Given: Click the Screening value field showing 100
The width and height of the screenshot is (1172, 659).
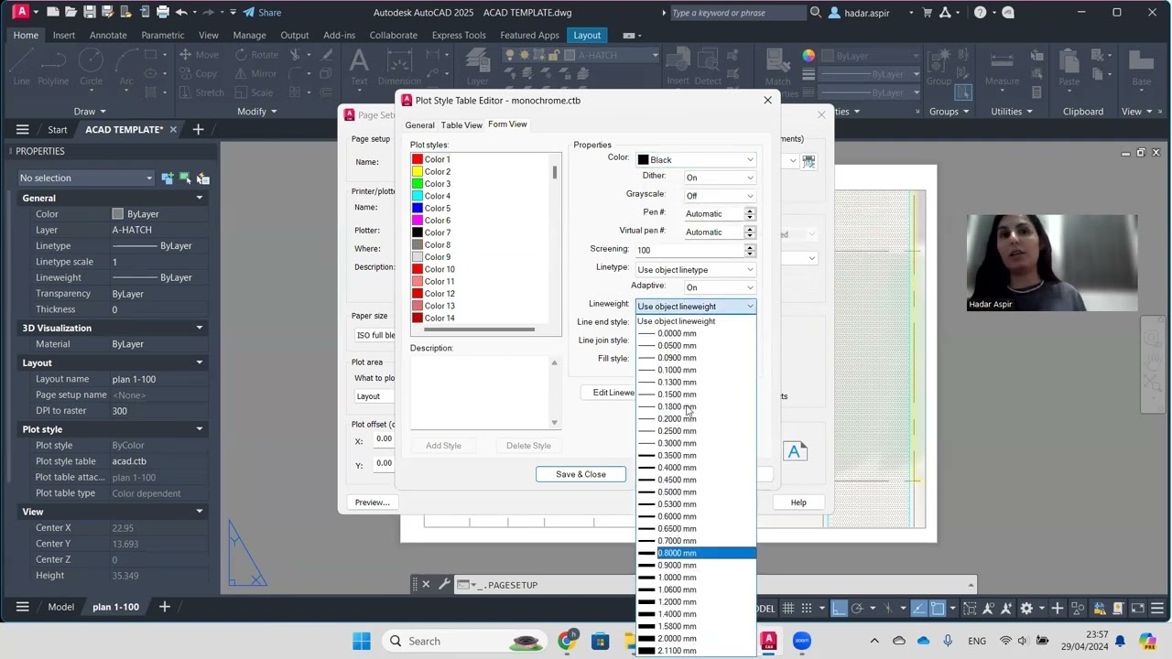Looking at the screenshot, I should click(x=689, y=251).
